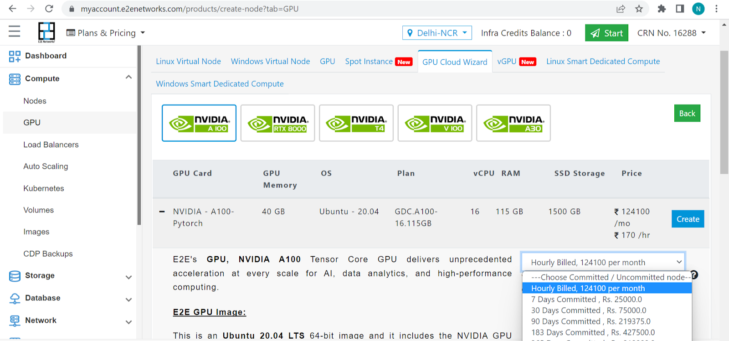Screen dimensions: 729x341
Task: Share this page icon
Action: pyautogui.click(x=621, y=9)
